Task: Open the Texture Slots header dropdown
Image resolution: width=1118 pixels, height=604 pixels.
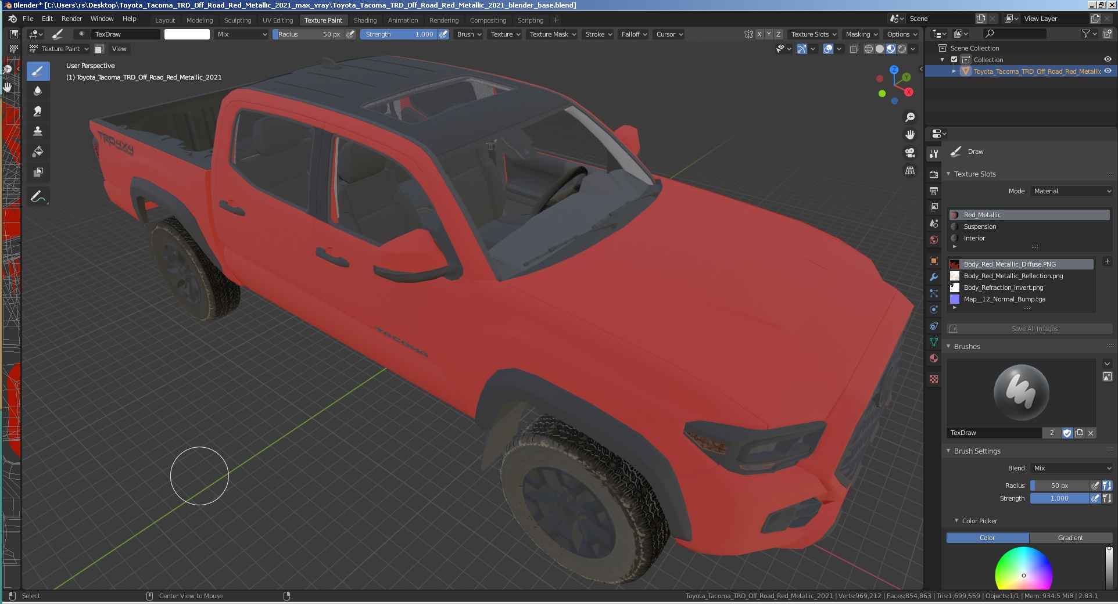Action: pos(814,34)
